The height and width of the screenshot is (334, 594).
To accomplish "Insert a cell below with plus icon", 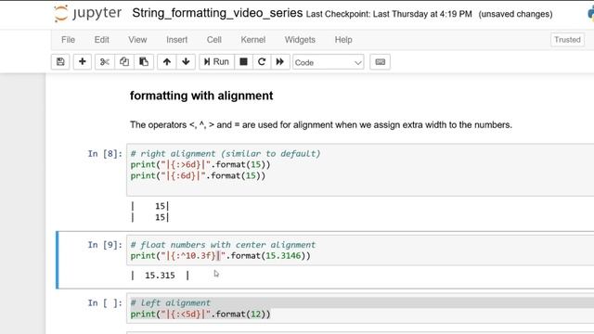I will pos(83,62).
